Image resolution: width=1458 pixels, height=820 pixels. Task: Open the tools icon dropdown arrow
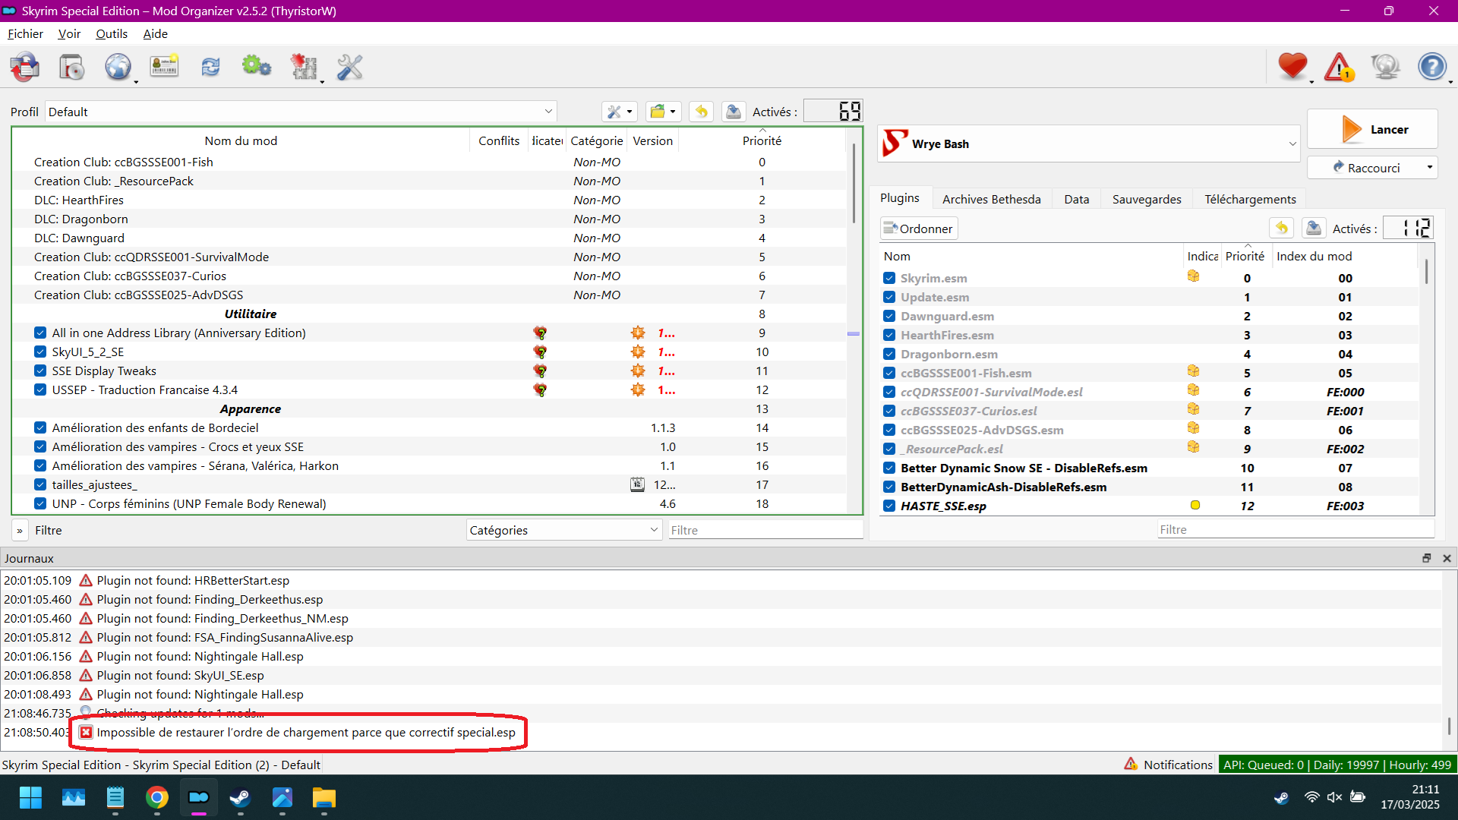(x=322, y=82)
